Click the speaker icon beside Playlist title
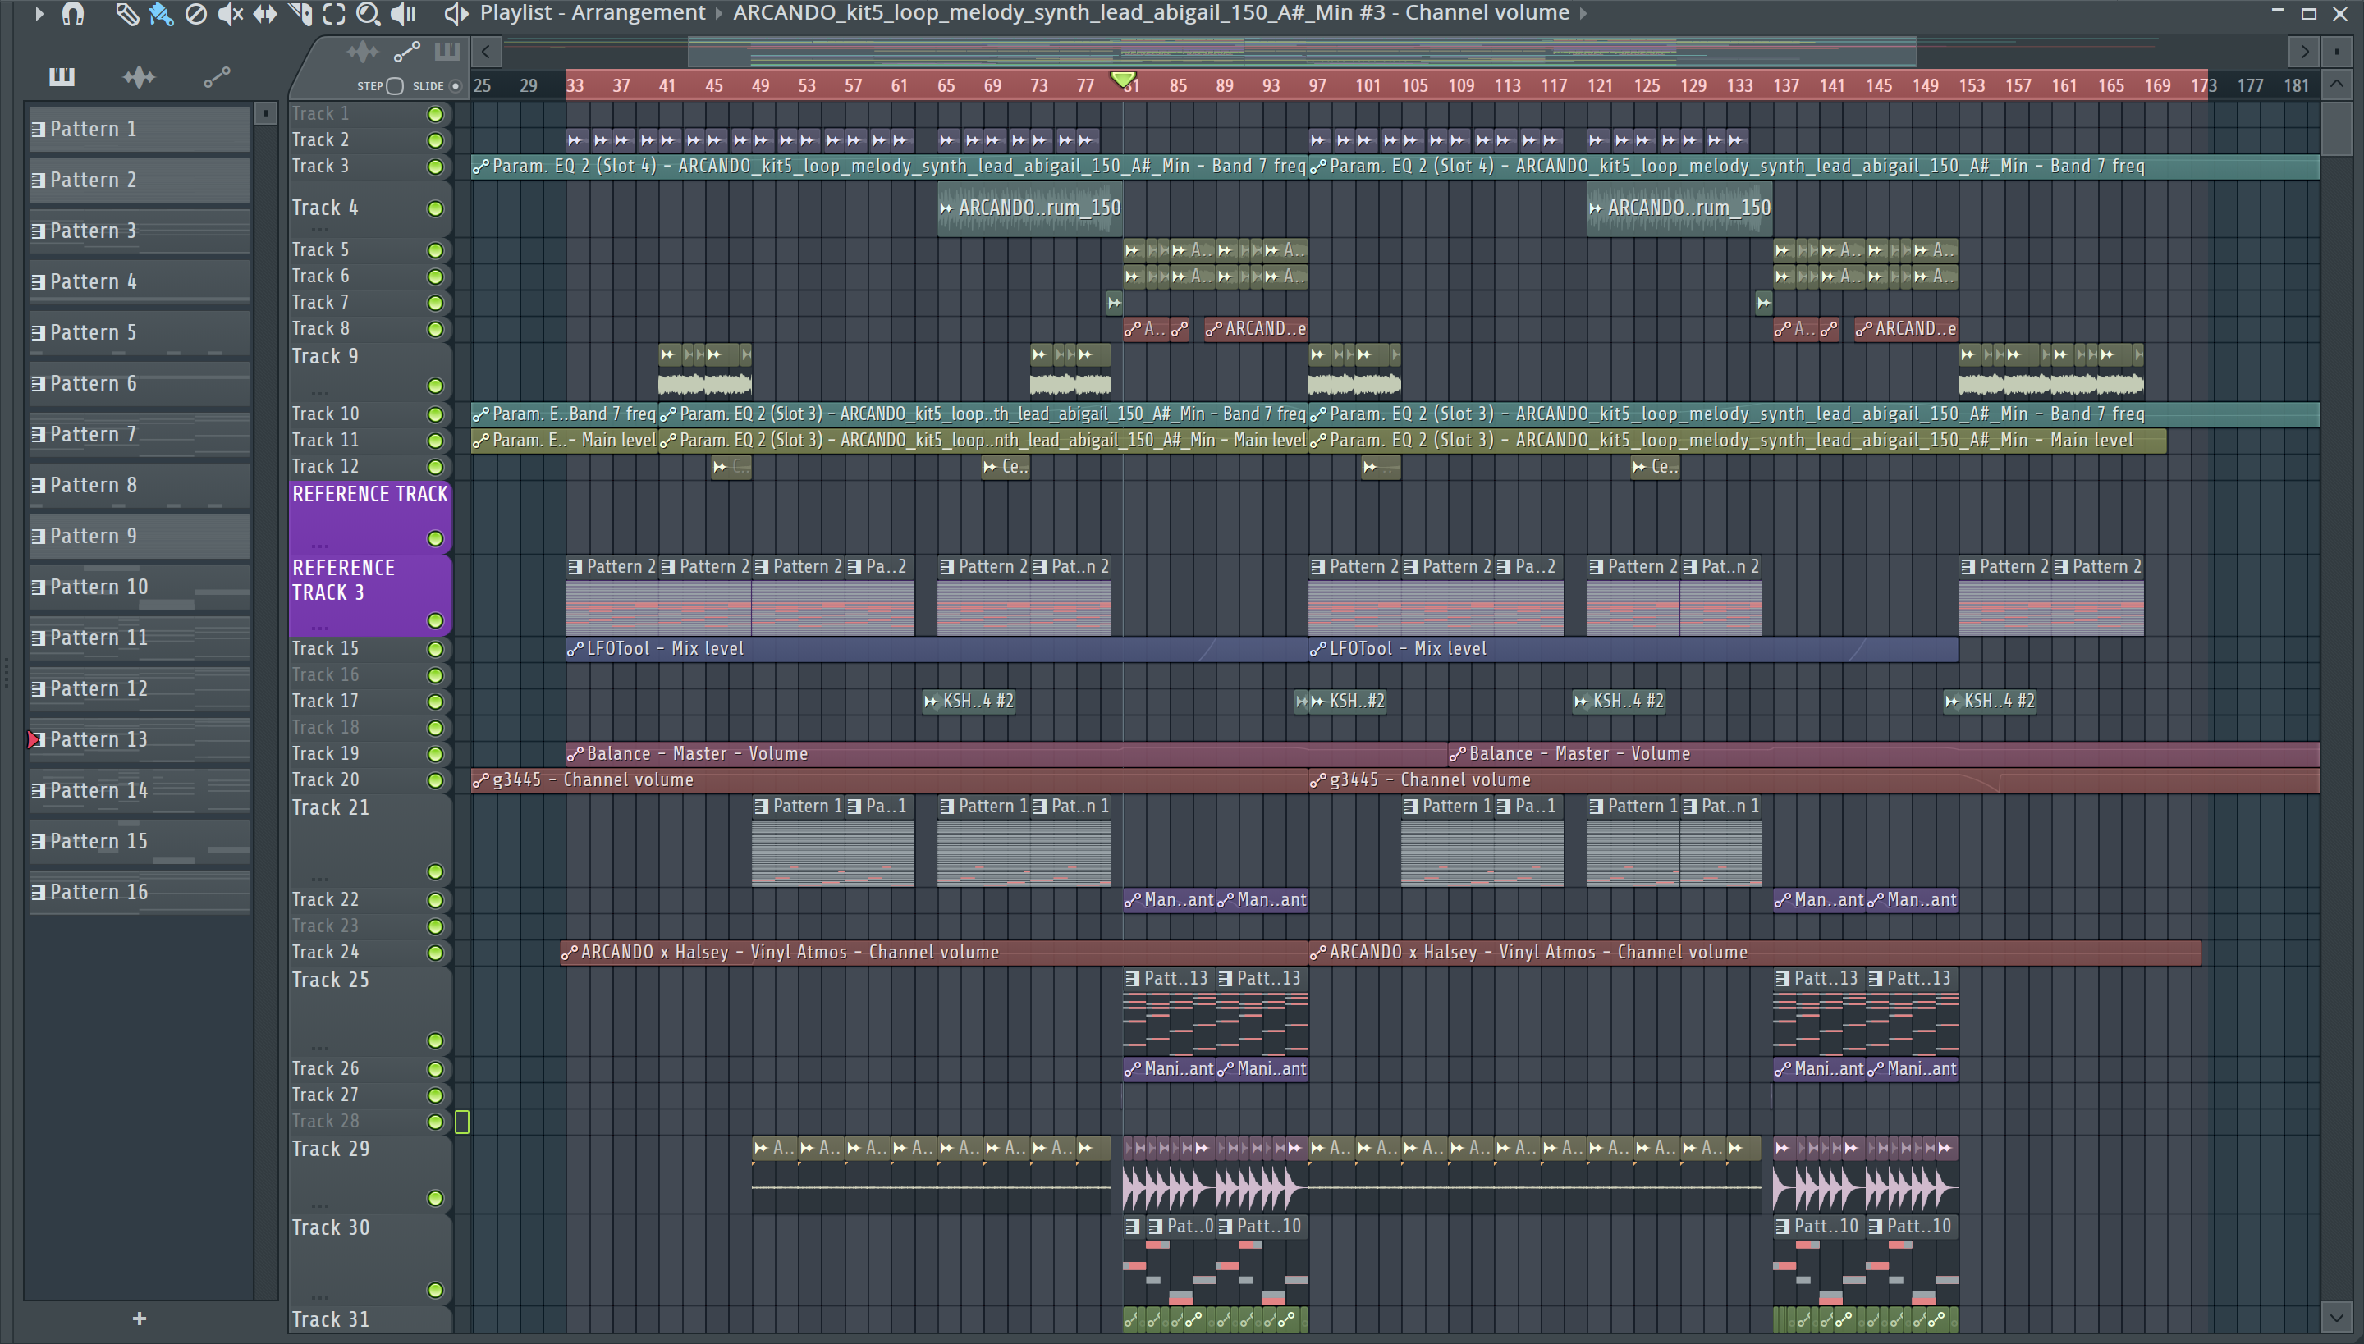The image size is (2364, 1344). [456, 14]
